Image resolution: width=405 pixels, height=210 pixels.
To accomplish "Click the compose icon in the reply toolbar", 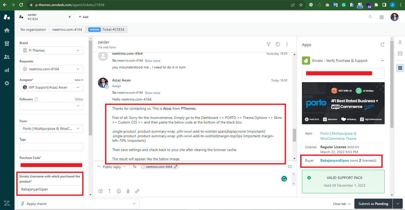I will 100,191.
